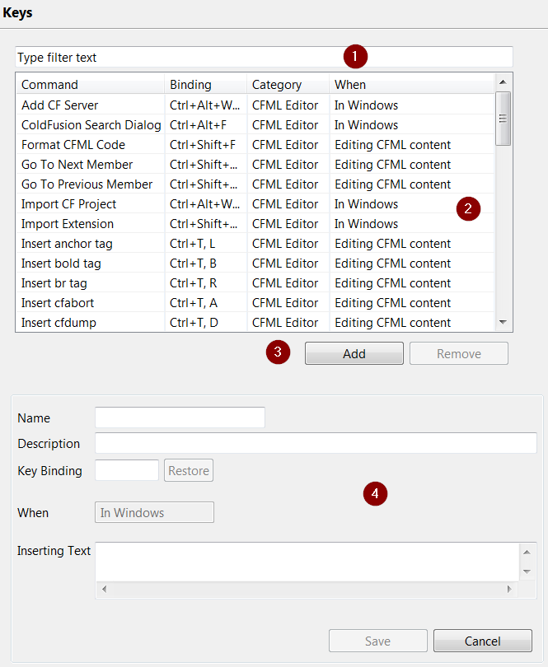Select the Insert cfdump command
This screenshot has height=667, width=548.
(59, 323)
